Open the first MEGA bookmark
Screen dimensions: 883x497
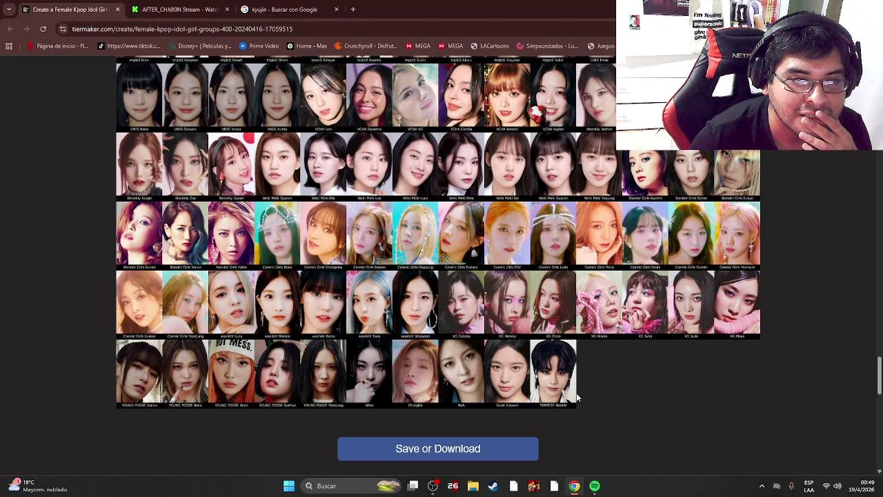click(x=418, y=46)
